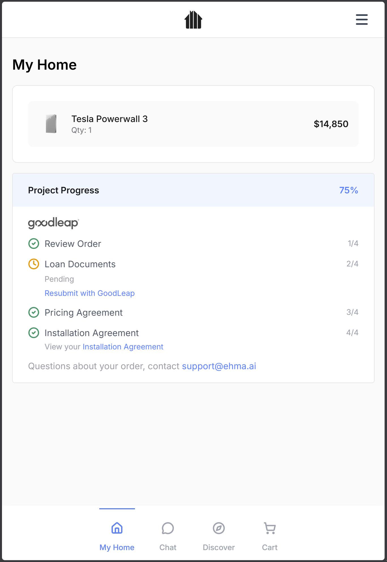Click Resubmit with GoodLeap link
Image resolution: width=387 pixels, height=562 pixels.
click(90, 293)
